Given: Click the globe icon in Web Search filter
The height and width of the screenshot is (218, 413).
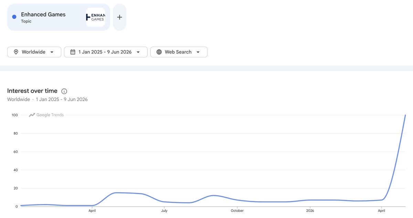Looking at the screenshot, I should pyautogui.click(x=159, y=52).
